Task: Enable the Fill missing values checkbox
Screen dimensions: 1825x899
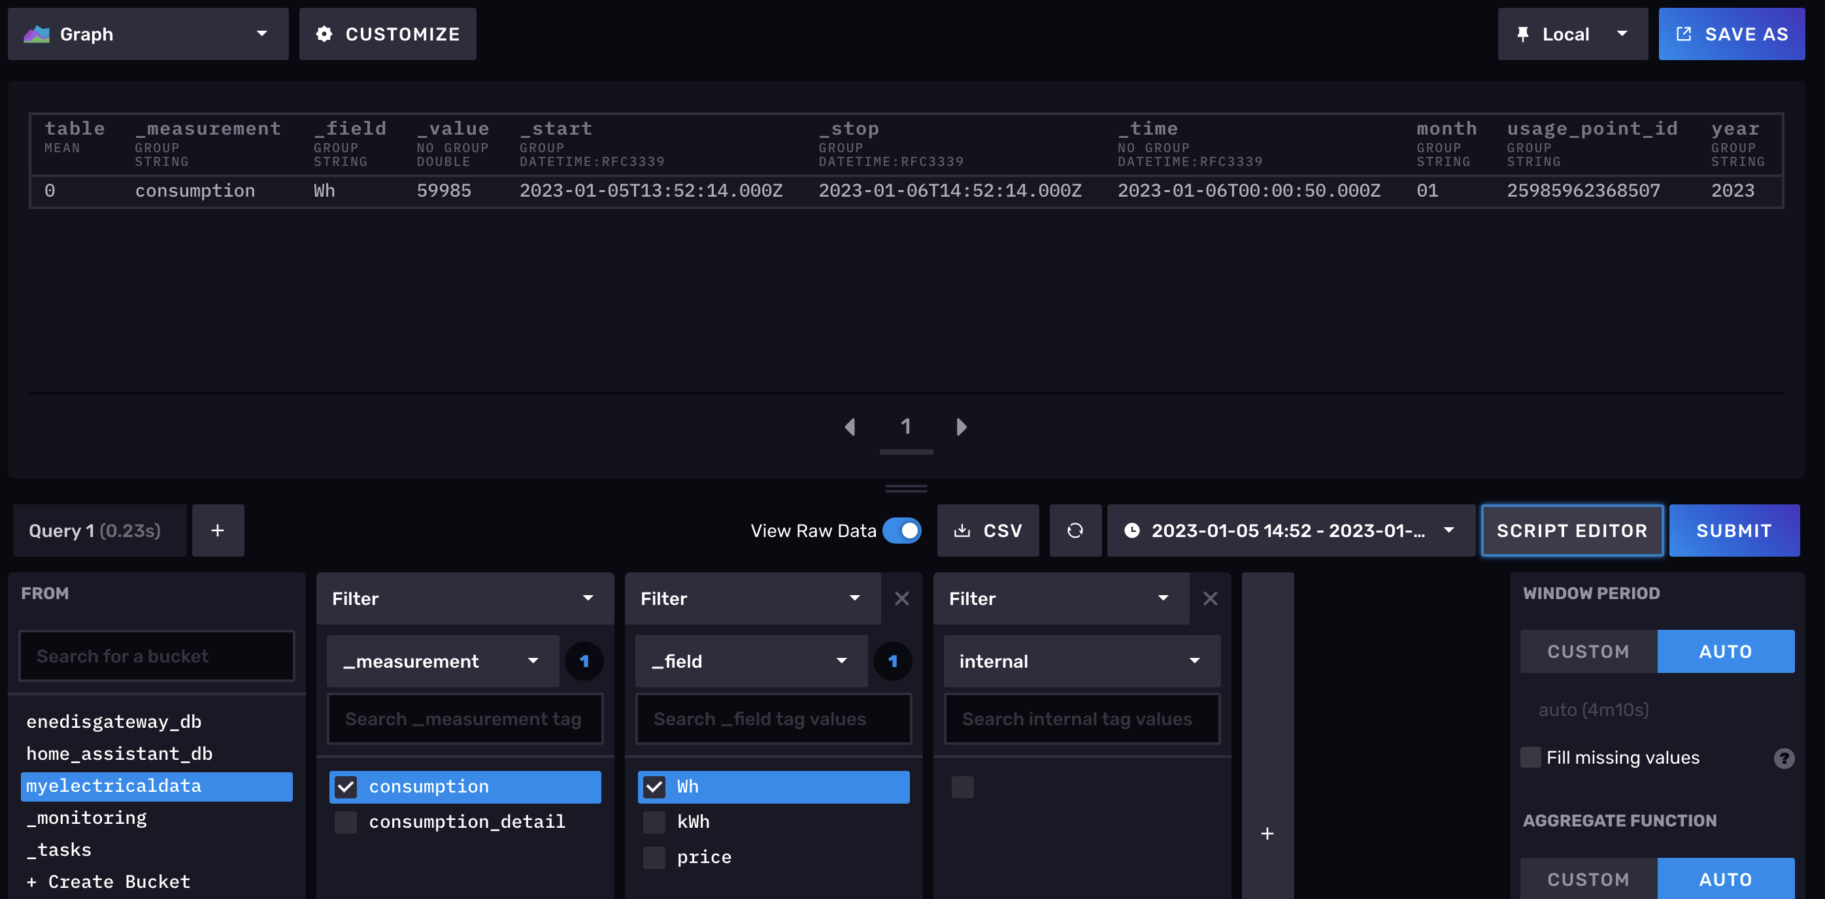Action: 1531,757
